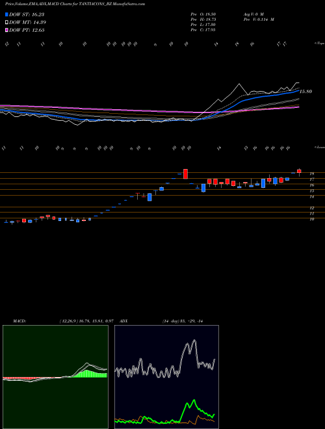Screen dimensions: 325x429
Task: Click the 'Pre V: 0.114 M' volume text
Action: pyautogui.click(x=259, y=19)
